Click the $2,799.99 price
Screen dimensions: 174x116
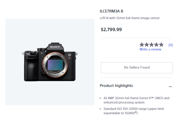pyautogui.click(x=111, y=29)
